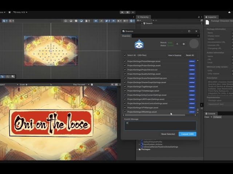This screenshot has width=233, height=174.
Task: Toggle the keyboard shortcuts icon in Game view
Action: 116,84
